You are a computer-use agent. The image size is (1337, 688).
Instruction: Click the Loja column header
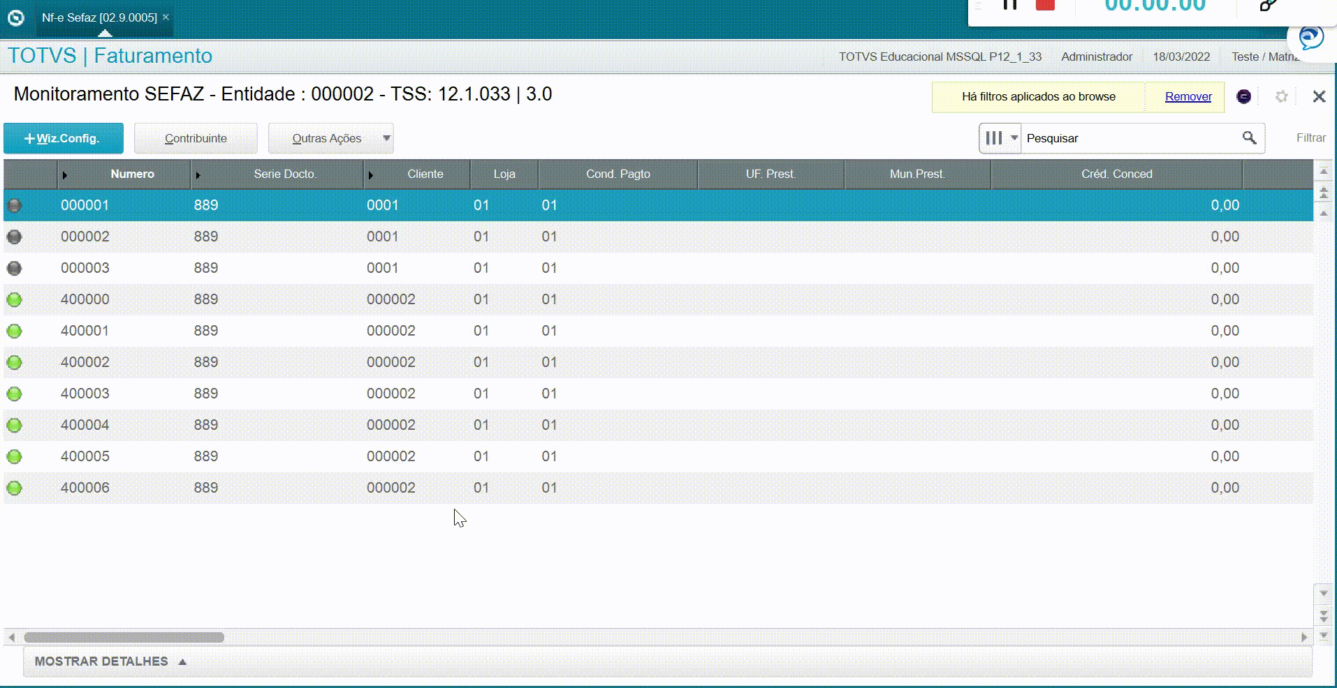504,174
